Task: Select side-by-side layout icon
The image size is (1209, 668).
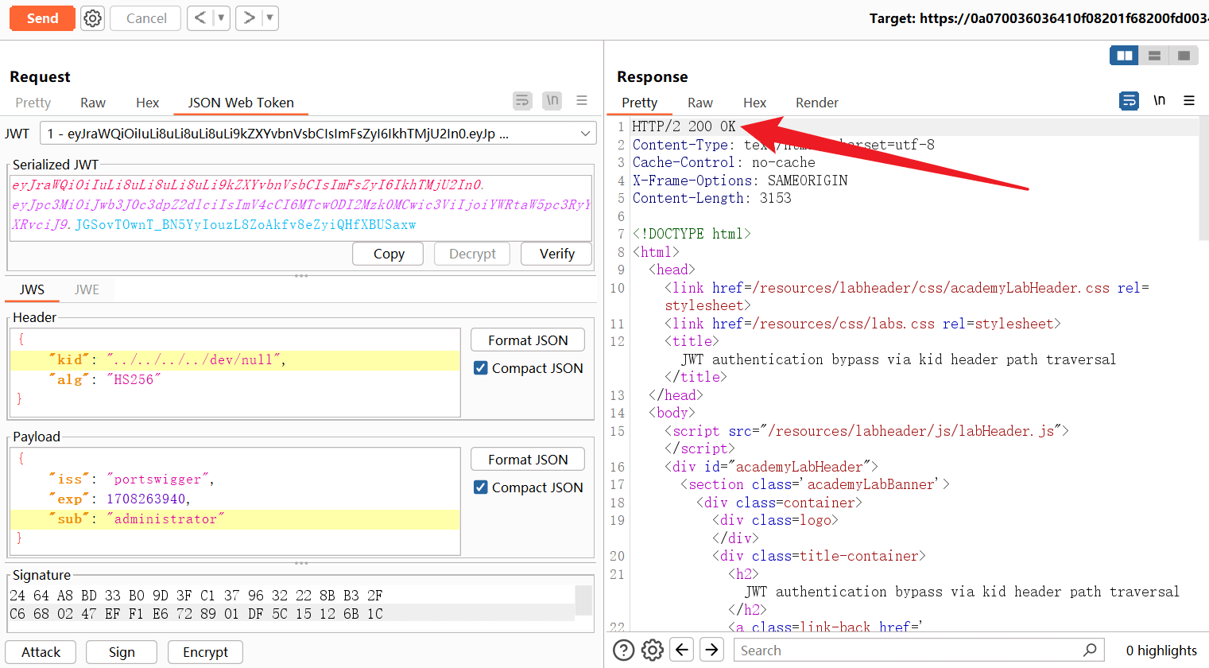Action: click(x=1124, y=56)
